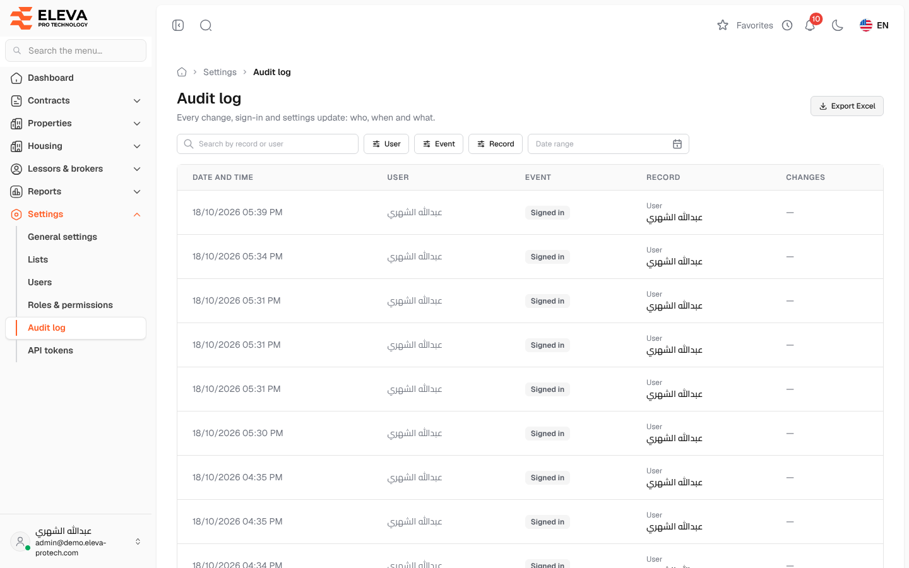Focus the Search by record or user field
The width and height of the screenshot is (909, 568).
(268, 144)
